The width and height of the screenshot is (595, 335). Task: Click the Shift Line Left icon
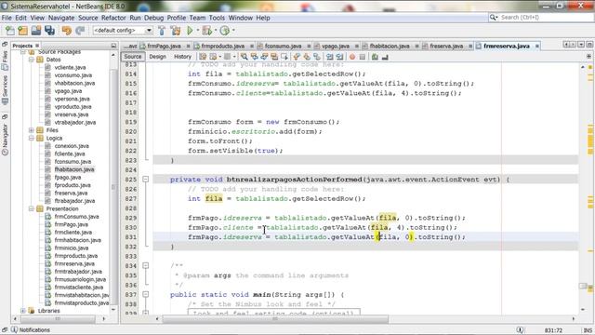329,57
